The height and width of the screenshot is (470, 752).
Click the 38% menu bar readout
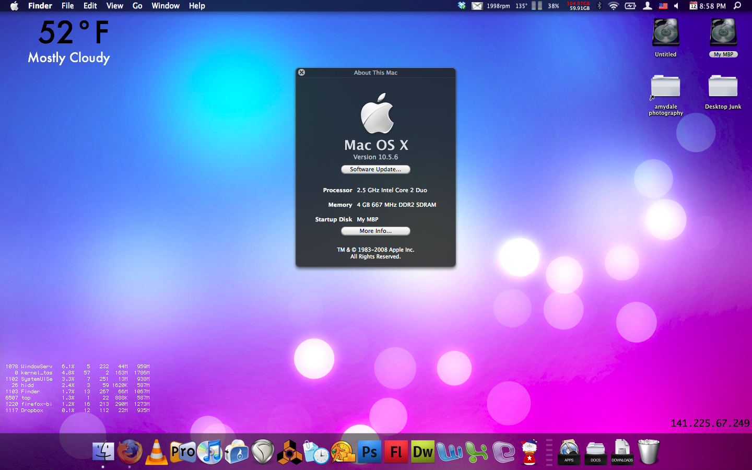[x=554, y=6]
